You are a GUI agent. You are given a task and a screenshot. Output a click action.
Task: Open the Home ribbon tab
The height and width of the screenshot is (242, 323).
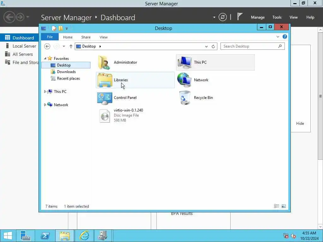(68, 37)
